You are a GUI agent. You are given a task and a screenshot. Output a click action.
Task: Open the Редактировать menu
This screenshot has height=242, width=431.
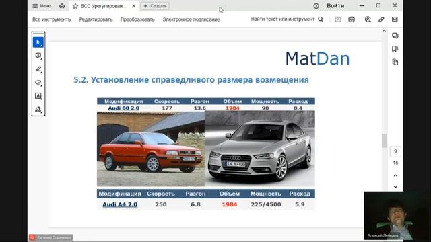(x=96, y=19)
